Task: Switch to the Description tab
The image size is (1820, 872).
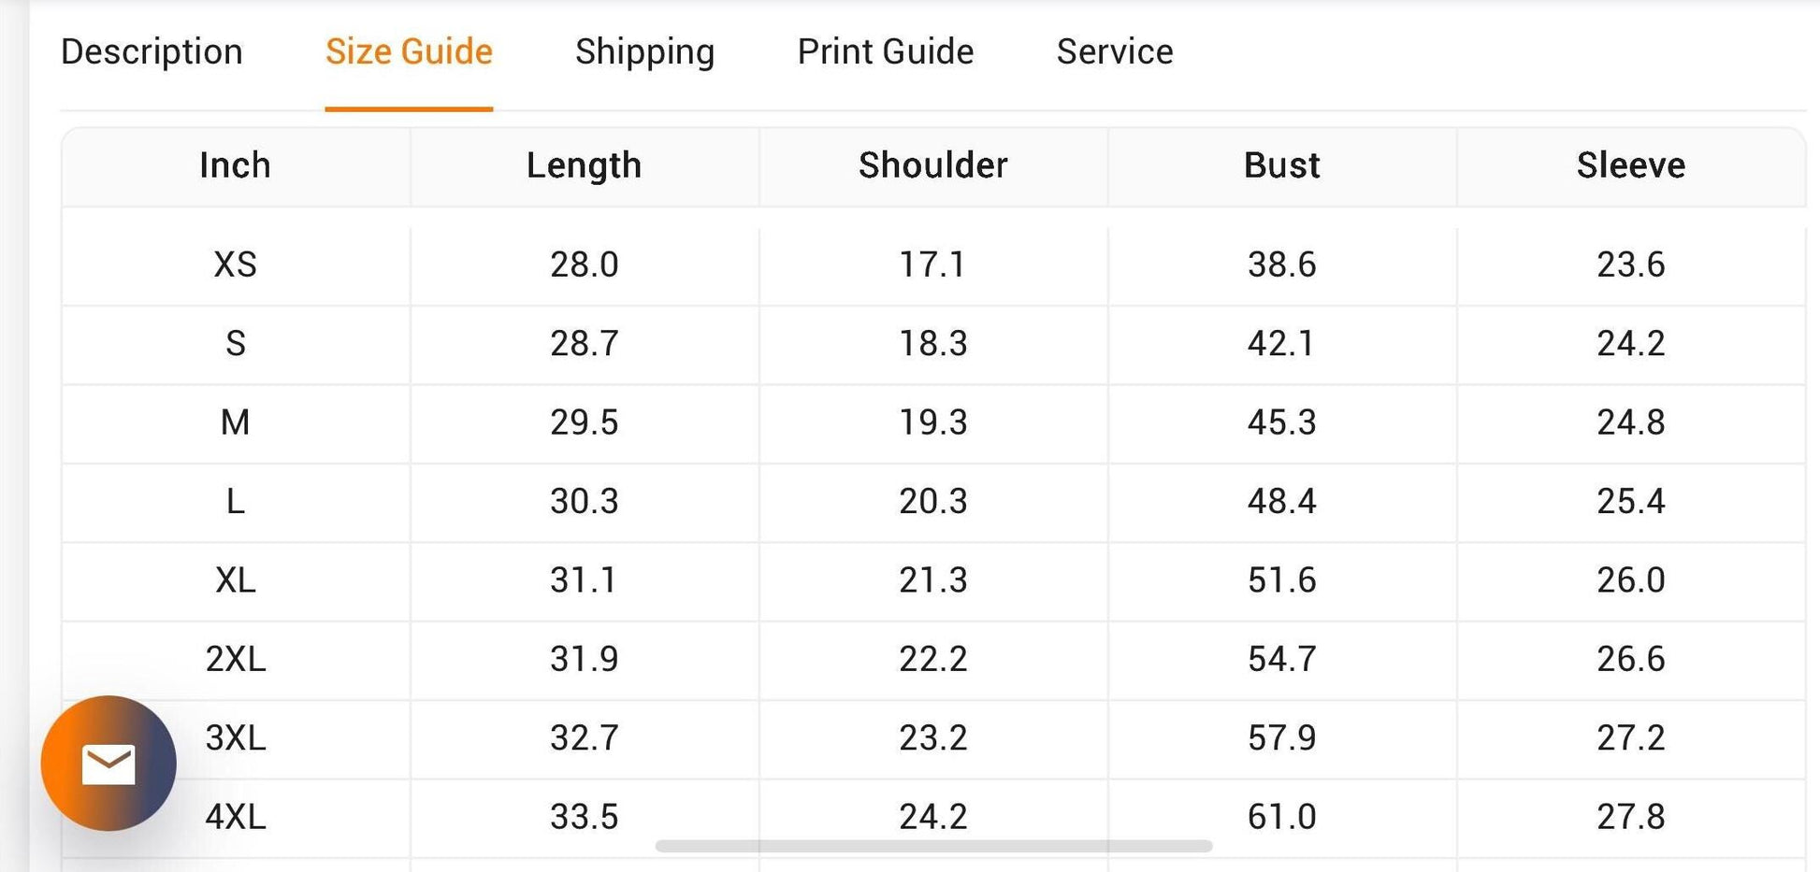Action: pyautogui.click(x=152, y=51)
